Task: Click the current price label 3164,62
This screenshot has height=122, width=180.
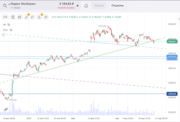Action: click(x=172, y=41)
